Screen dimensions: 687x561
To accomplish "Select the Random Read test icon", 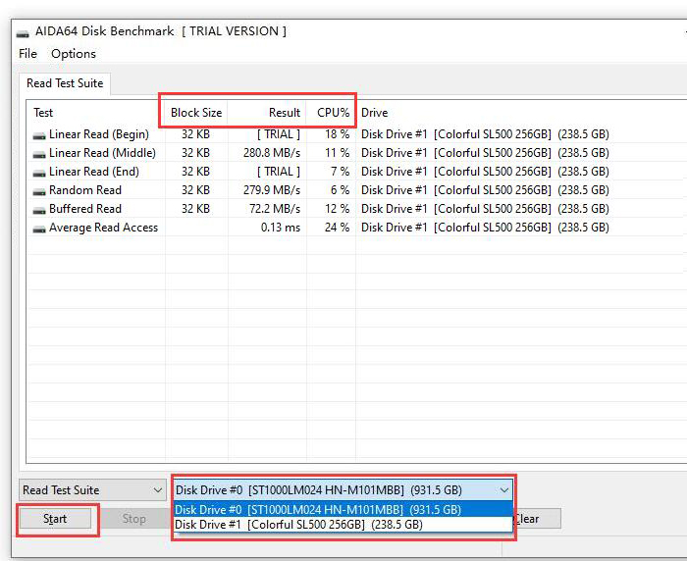I will click(39, 190).
